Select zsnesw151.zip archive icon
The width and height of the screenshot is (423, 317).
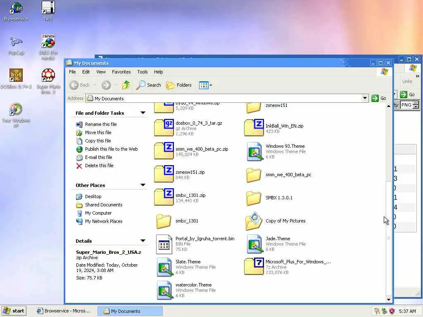click(x=164, y=174)
